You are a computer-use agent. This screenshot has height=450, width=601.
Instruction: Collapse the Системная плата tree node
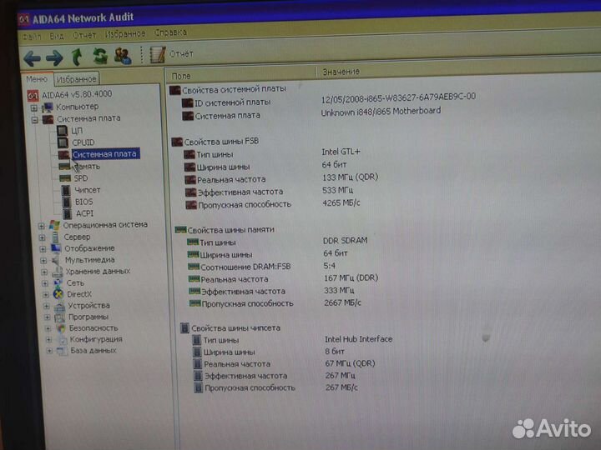(x=34, y=119)
